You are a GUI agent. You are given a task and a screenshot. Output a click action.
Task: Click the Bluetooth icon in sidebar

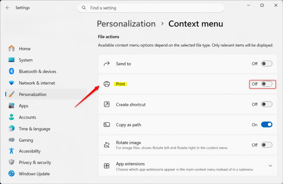[x=11, y=71]
